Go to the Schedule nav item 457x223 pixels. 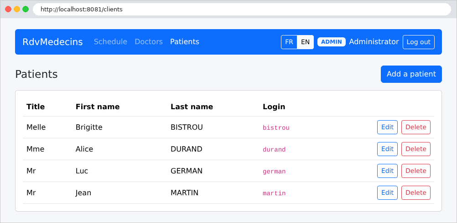(x=110, y=42)
